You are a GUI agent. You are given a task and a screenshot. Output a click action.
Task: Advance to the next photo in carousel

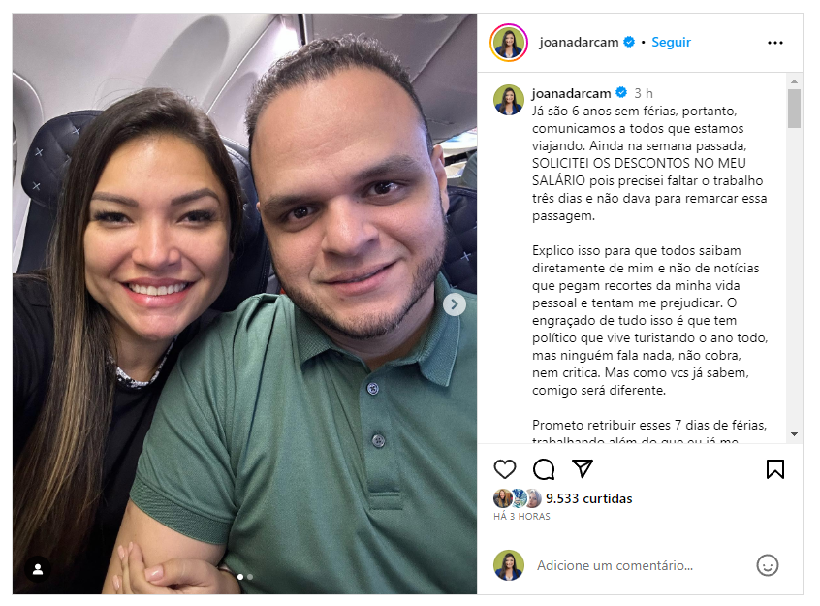pyautogui.click(x=455, y=304)
